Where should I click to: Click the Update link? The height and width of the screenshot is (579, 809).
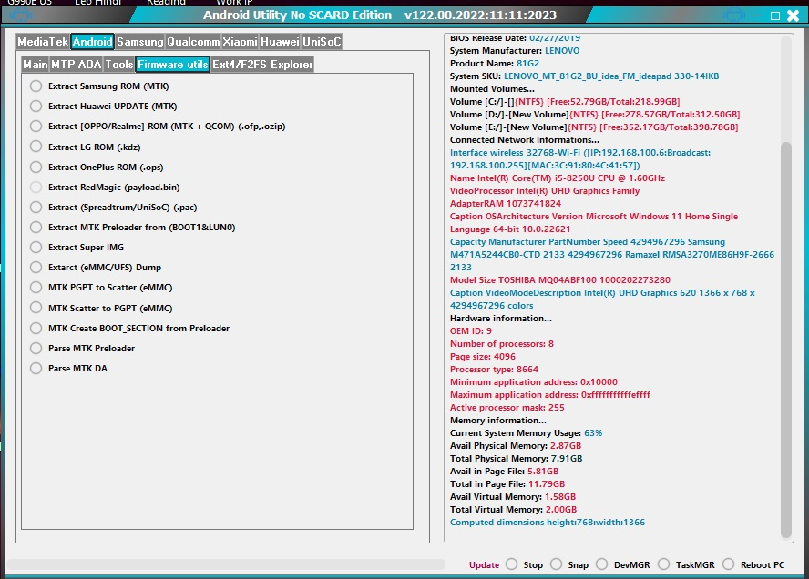484,564
